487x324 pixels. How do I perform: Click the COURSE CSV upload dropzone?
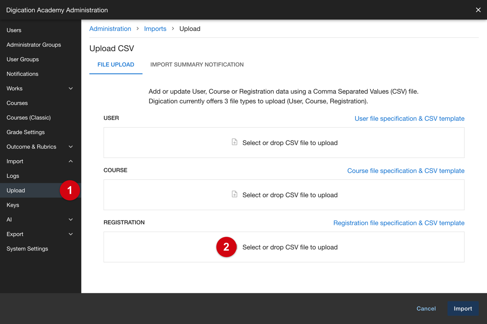tap(284, 195)
